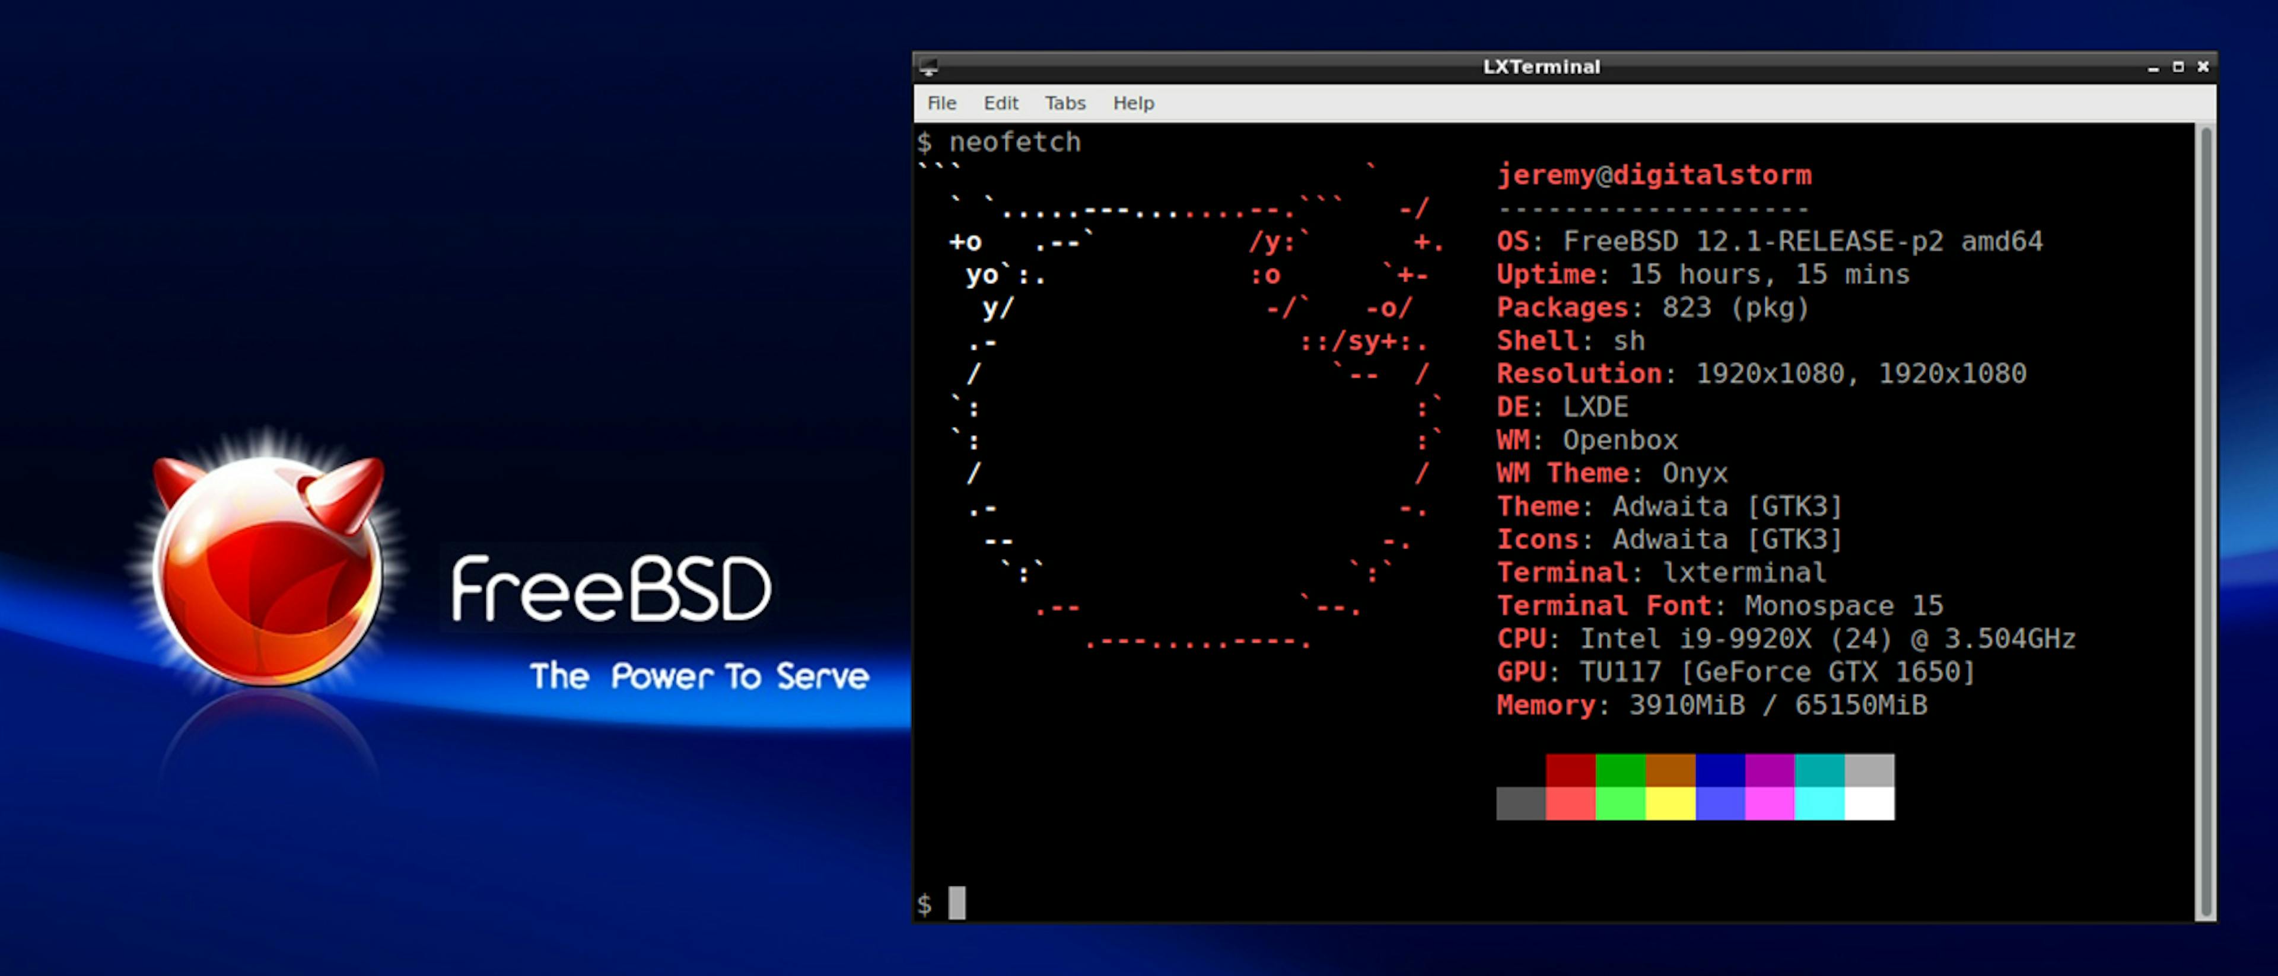The width and height of the screenshot is (2278, 976).
Task: Click the bright cyan color block
Action: coord(1820,803)
